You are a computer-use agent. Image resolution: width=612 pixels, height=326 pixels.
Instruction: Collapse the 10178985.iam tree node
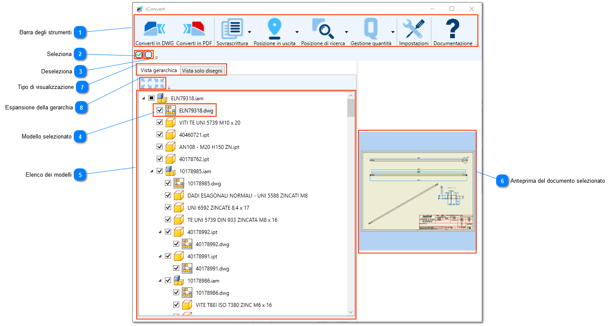click(x=152, y=171)
